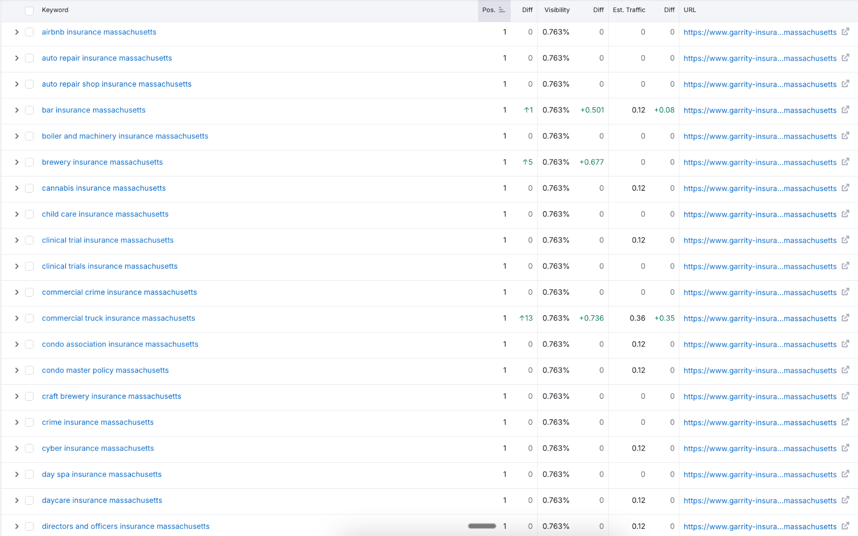This screenshot has height=536, width=858.
Task: Click the horizontal scrollbar thumb at the bottom
Action: [x=482, y=526]
